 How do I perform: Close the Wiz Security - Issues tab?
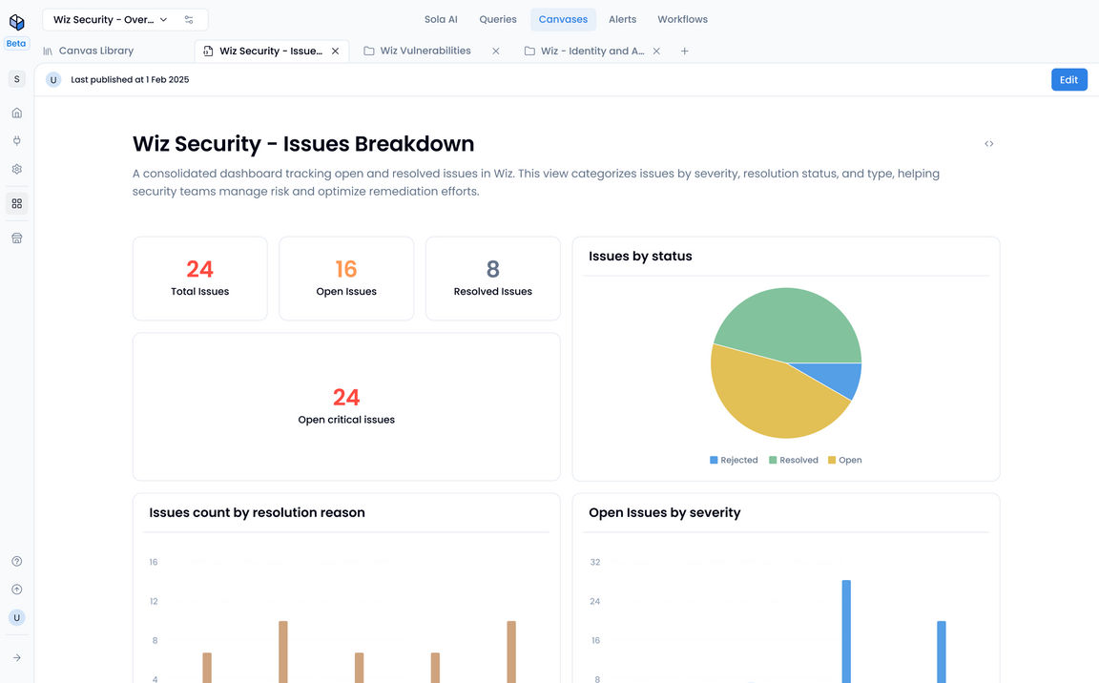tap(335, 52)
